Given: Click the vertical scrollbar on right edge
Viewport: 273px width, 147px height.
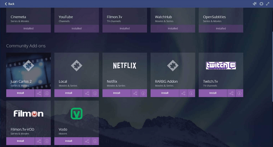Looking at the screenshot, I should click(x=272, y=67).
